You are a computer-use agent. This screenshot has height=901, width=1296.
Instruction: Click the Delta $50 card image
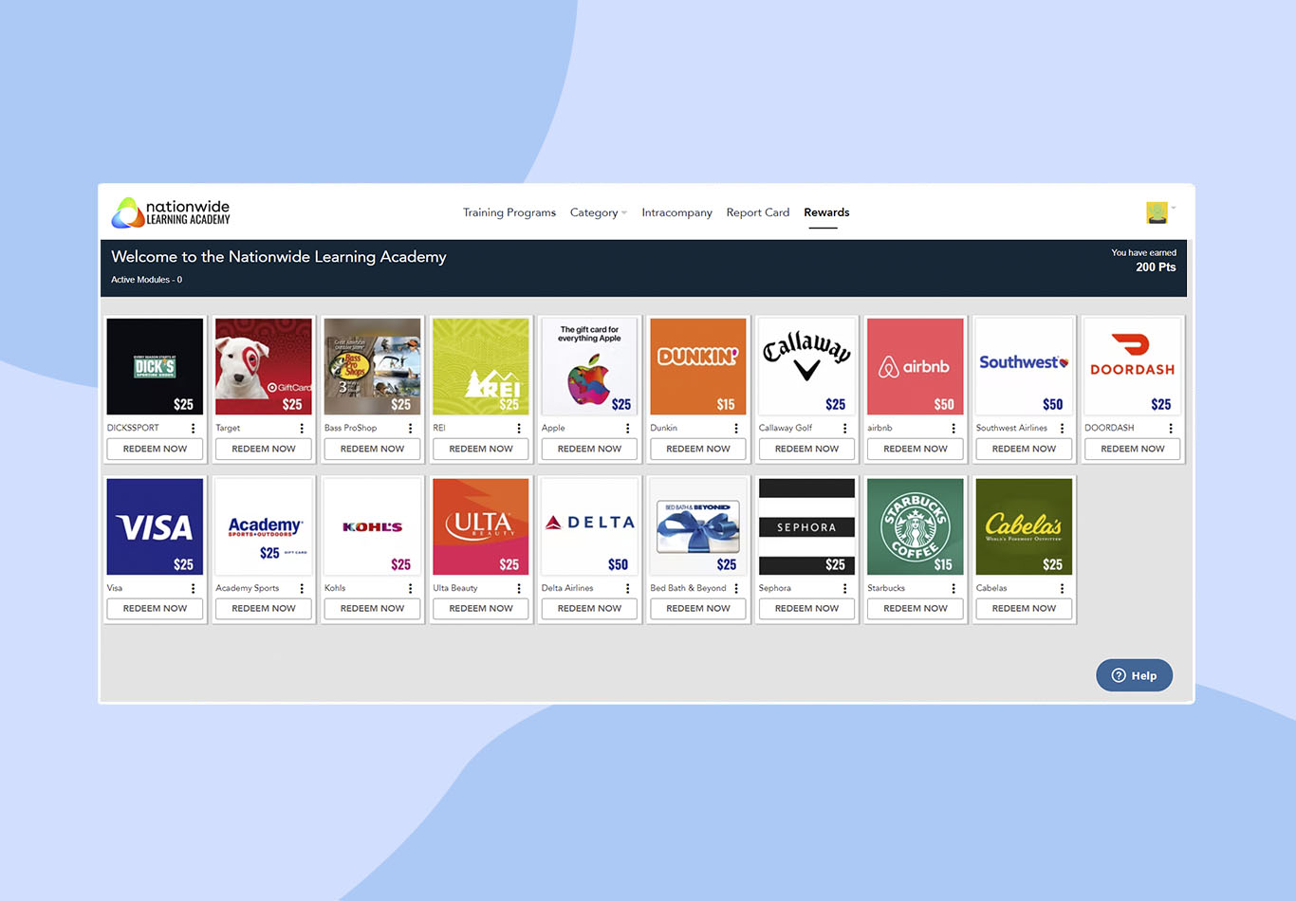(x=589, y=526)
